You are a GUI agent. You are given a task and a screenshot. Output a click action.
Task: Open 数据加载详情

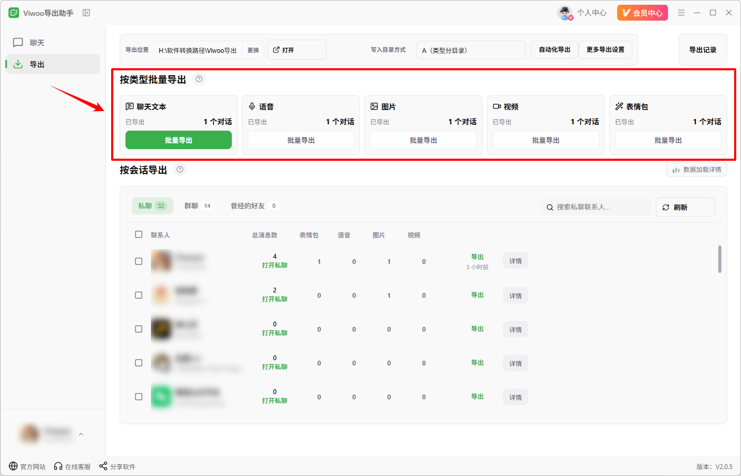click(x=697, y=170)
